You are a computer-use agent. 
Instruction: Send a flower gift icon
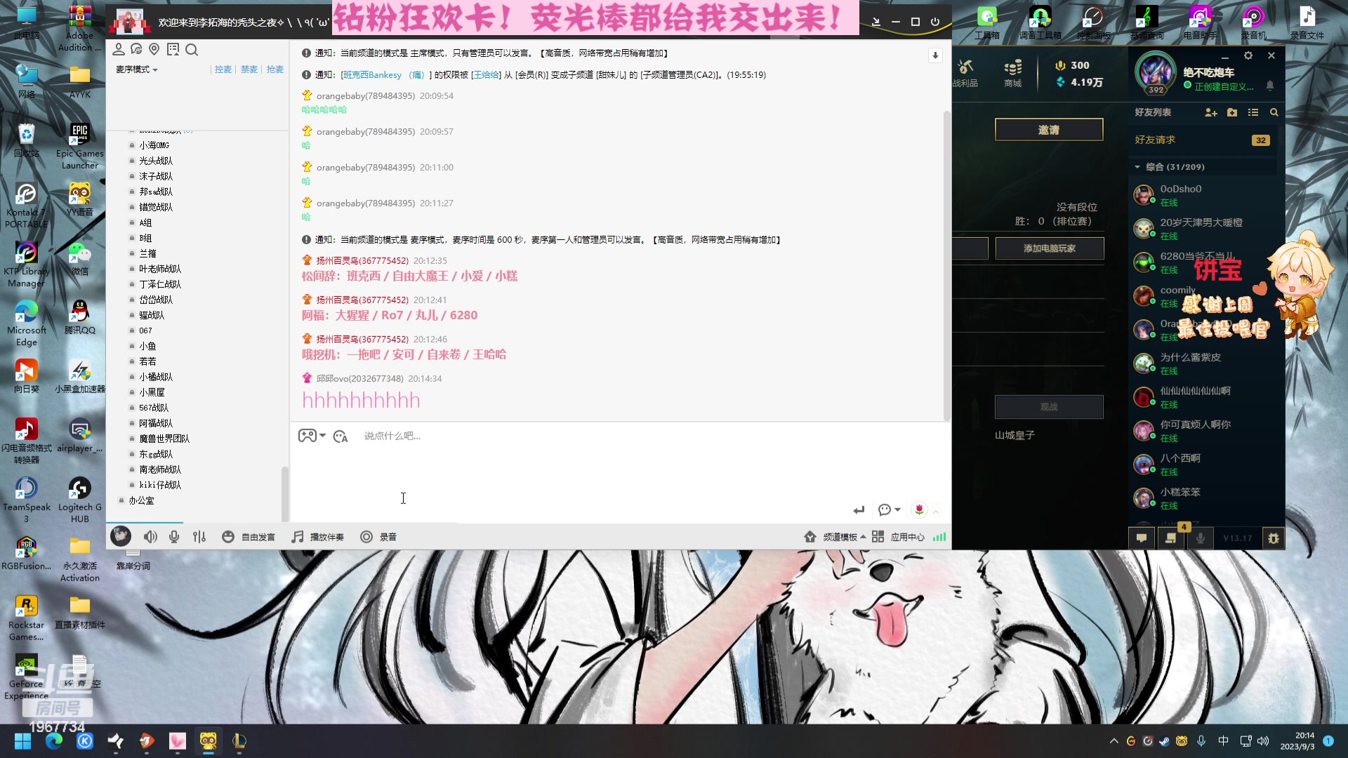pos(919,510)
